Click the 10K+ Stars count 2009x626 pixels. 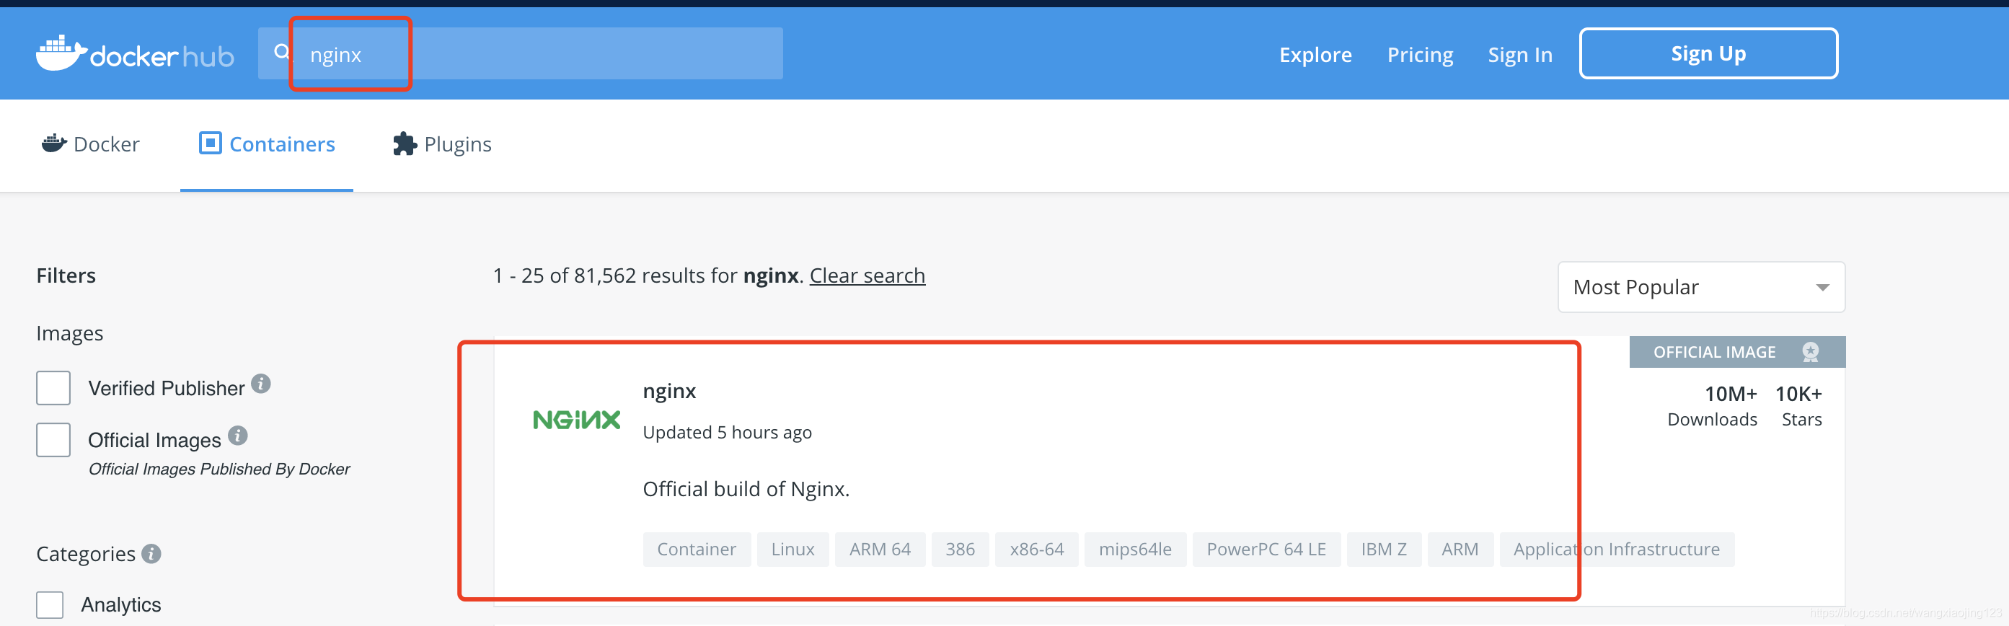[x=1799, y=406]
